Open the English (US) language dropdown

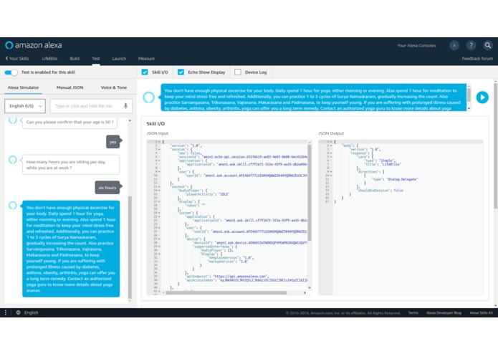pos(25,106)
